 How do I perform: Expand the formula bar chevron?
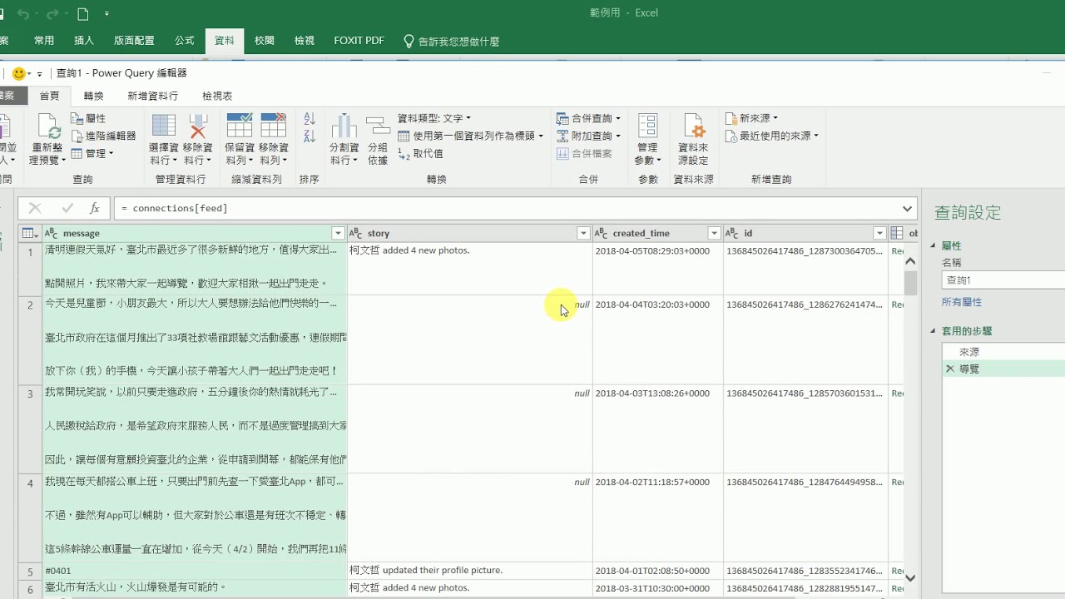click(x=907, y=208)
